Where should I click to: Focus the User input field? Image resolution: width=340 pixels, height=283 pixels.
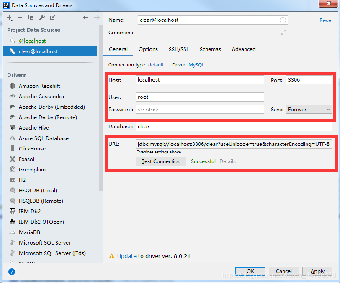200,97
